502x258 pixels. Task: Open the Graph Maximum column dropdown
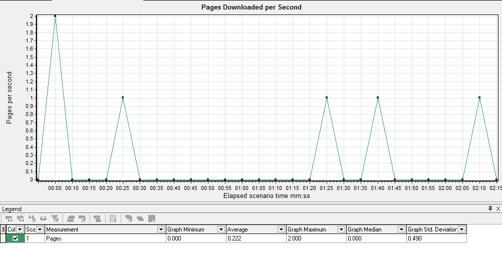[341, 229]
